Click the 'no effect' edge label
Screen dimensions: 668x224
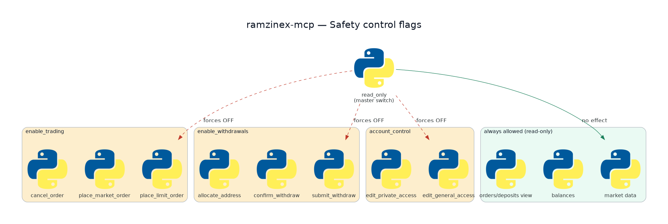(594, 121)
